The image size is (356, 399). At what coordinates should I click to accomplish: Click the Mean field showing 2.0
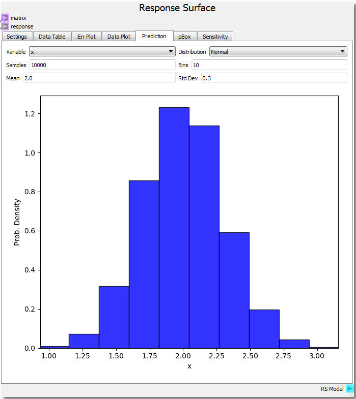99,78
